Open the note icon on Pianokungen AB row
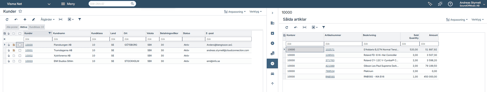This screenshot has width=487, height=92. (x=14, y=45)
